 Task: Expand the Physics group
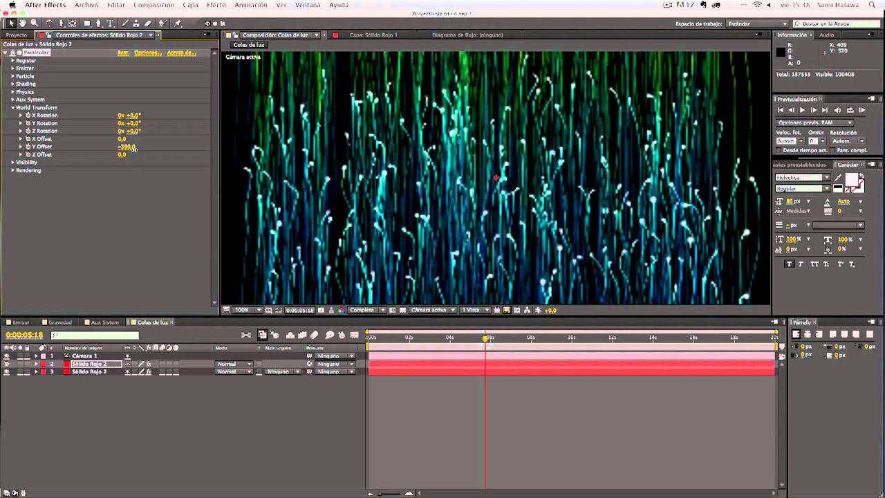(12, 92)
